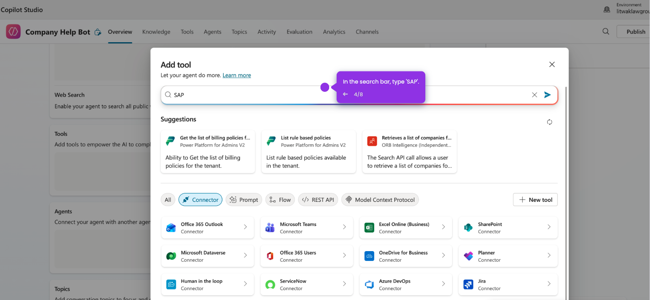Click the Planner connector icon

click(x=468, y=256)
